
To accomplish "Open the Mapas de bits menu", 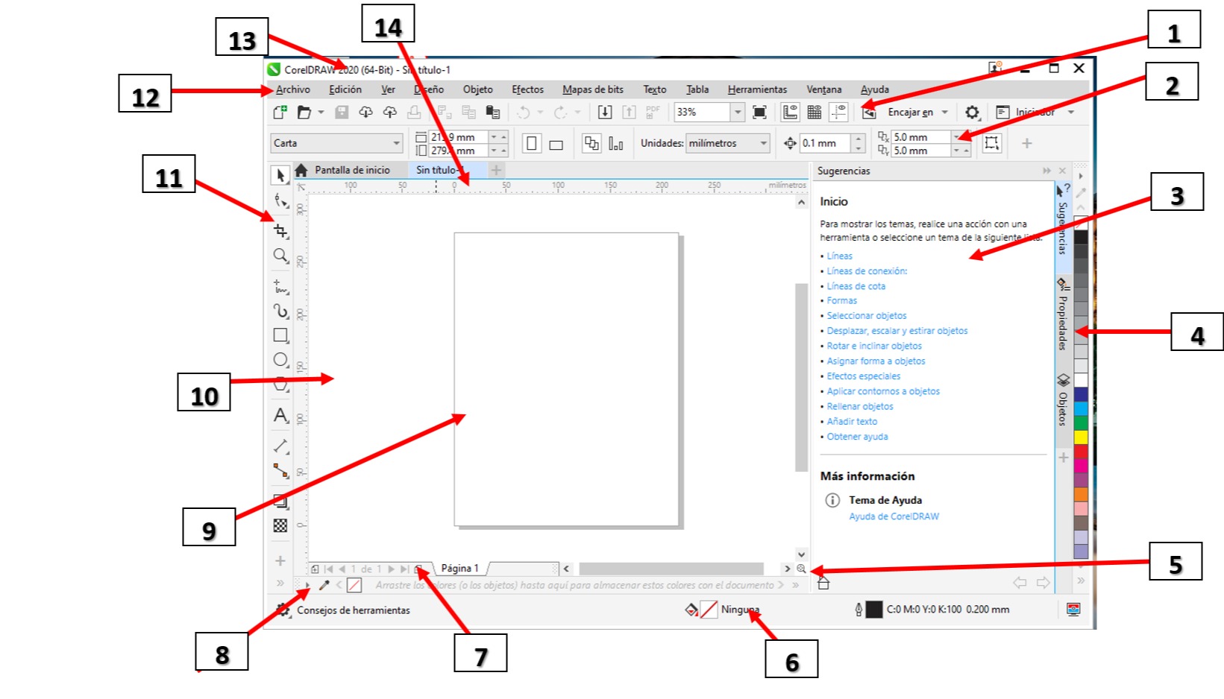I will coord(593,89).
